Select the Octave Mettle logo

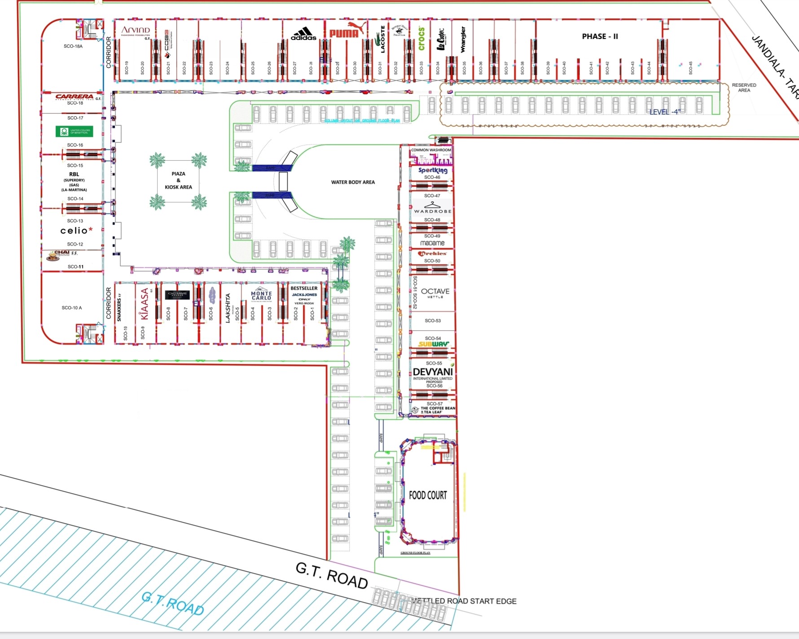coord(435,293)
